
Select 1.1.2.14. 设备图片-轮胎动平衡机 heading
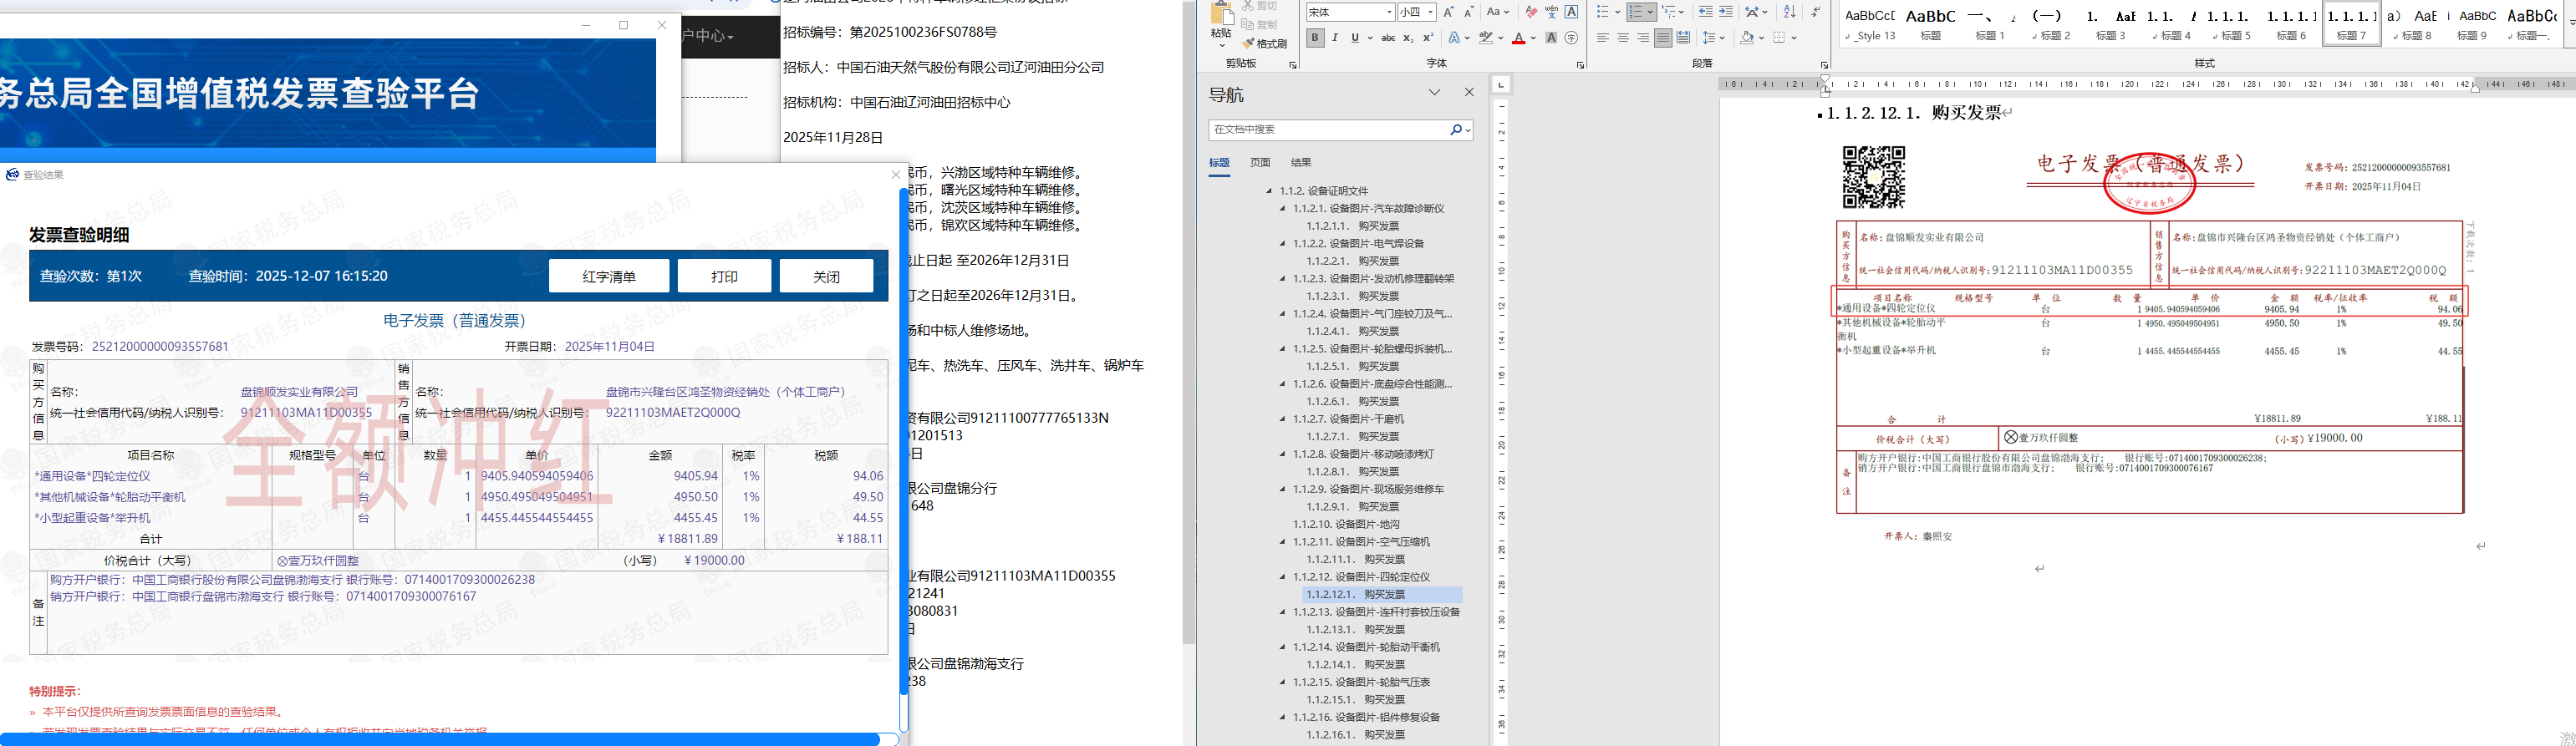coord(1366,648)
